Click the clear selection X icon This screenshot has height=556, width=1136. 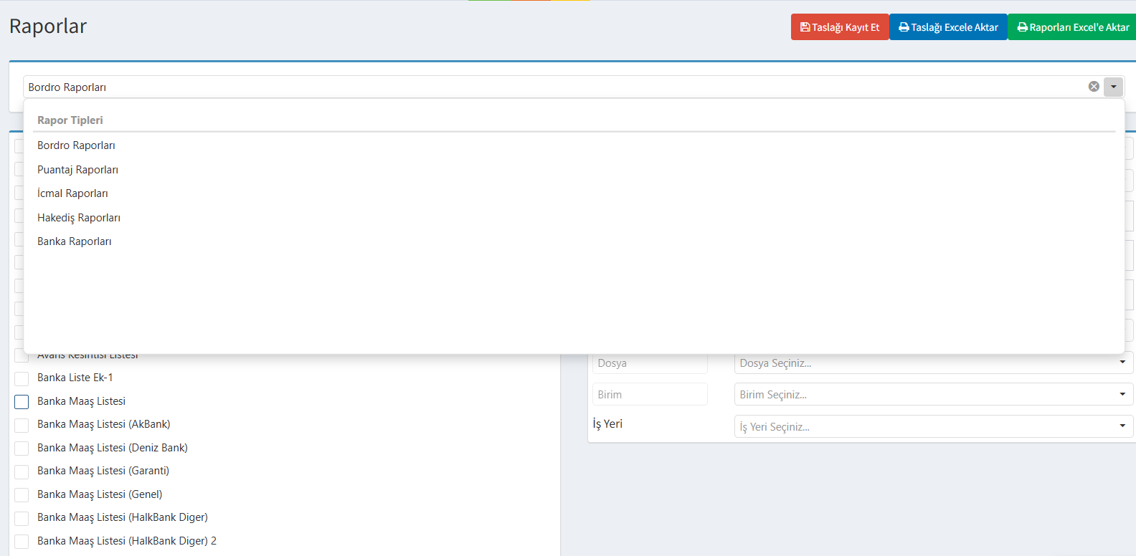[1094, 87]
